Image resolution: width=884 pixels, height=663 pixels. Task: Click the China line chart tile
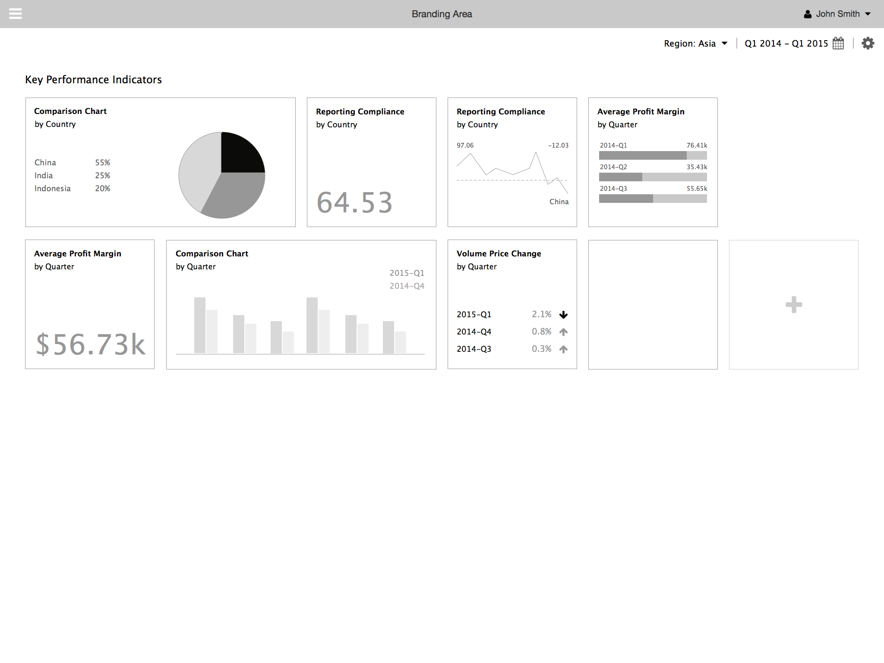tap(512, 173)
